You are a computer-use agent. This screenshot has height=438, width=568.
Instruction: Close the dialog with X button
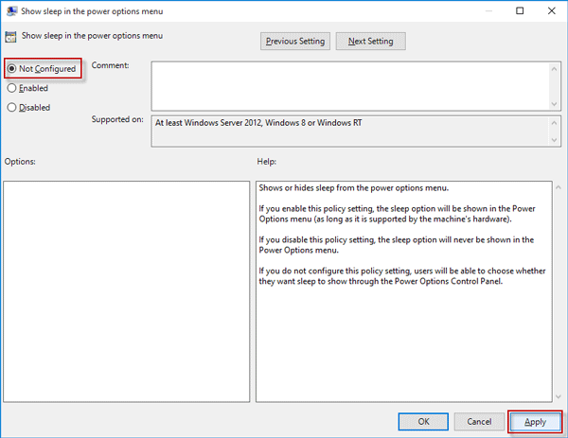click(551, 10)
